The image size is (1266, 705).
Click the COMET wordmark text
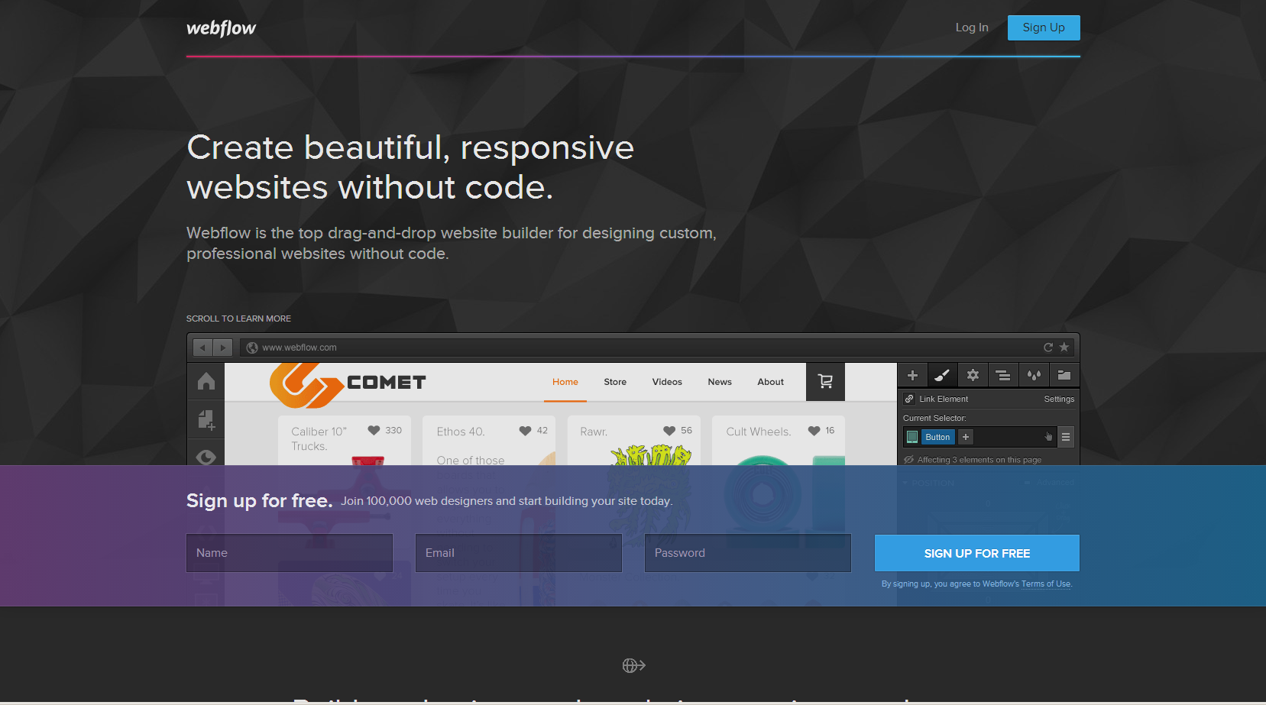[387, 382]
